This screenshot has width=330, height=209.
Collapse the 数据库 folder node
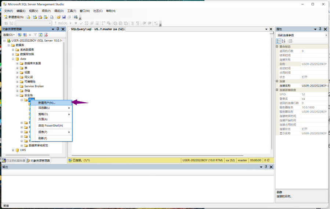click(9, 45)
